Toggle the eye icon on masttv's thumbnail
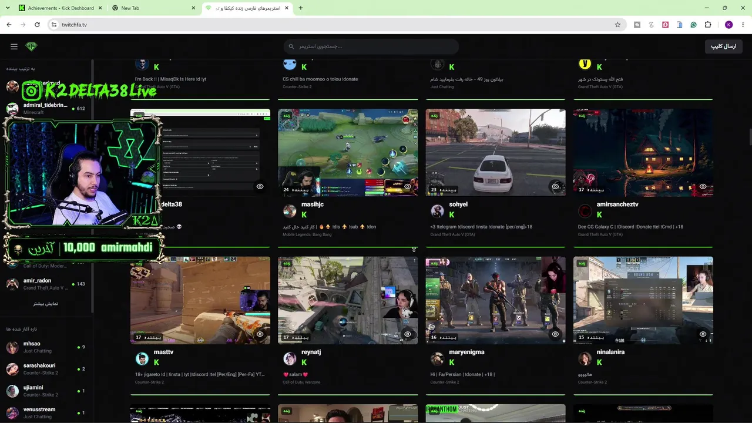 click(260, 334)
